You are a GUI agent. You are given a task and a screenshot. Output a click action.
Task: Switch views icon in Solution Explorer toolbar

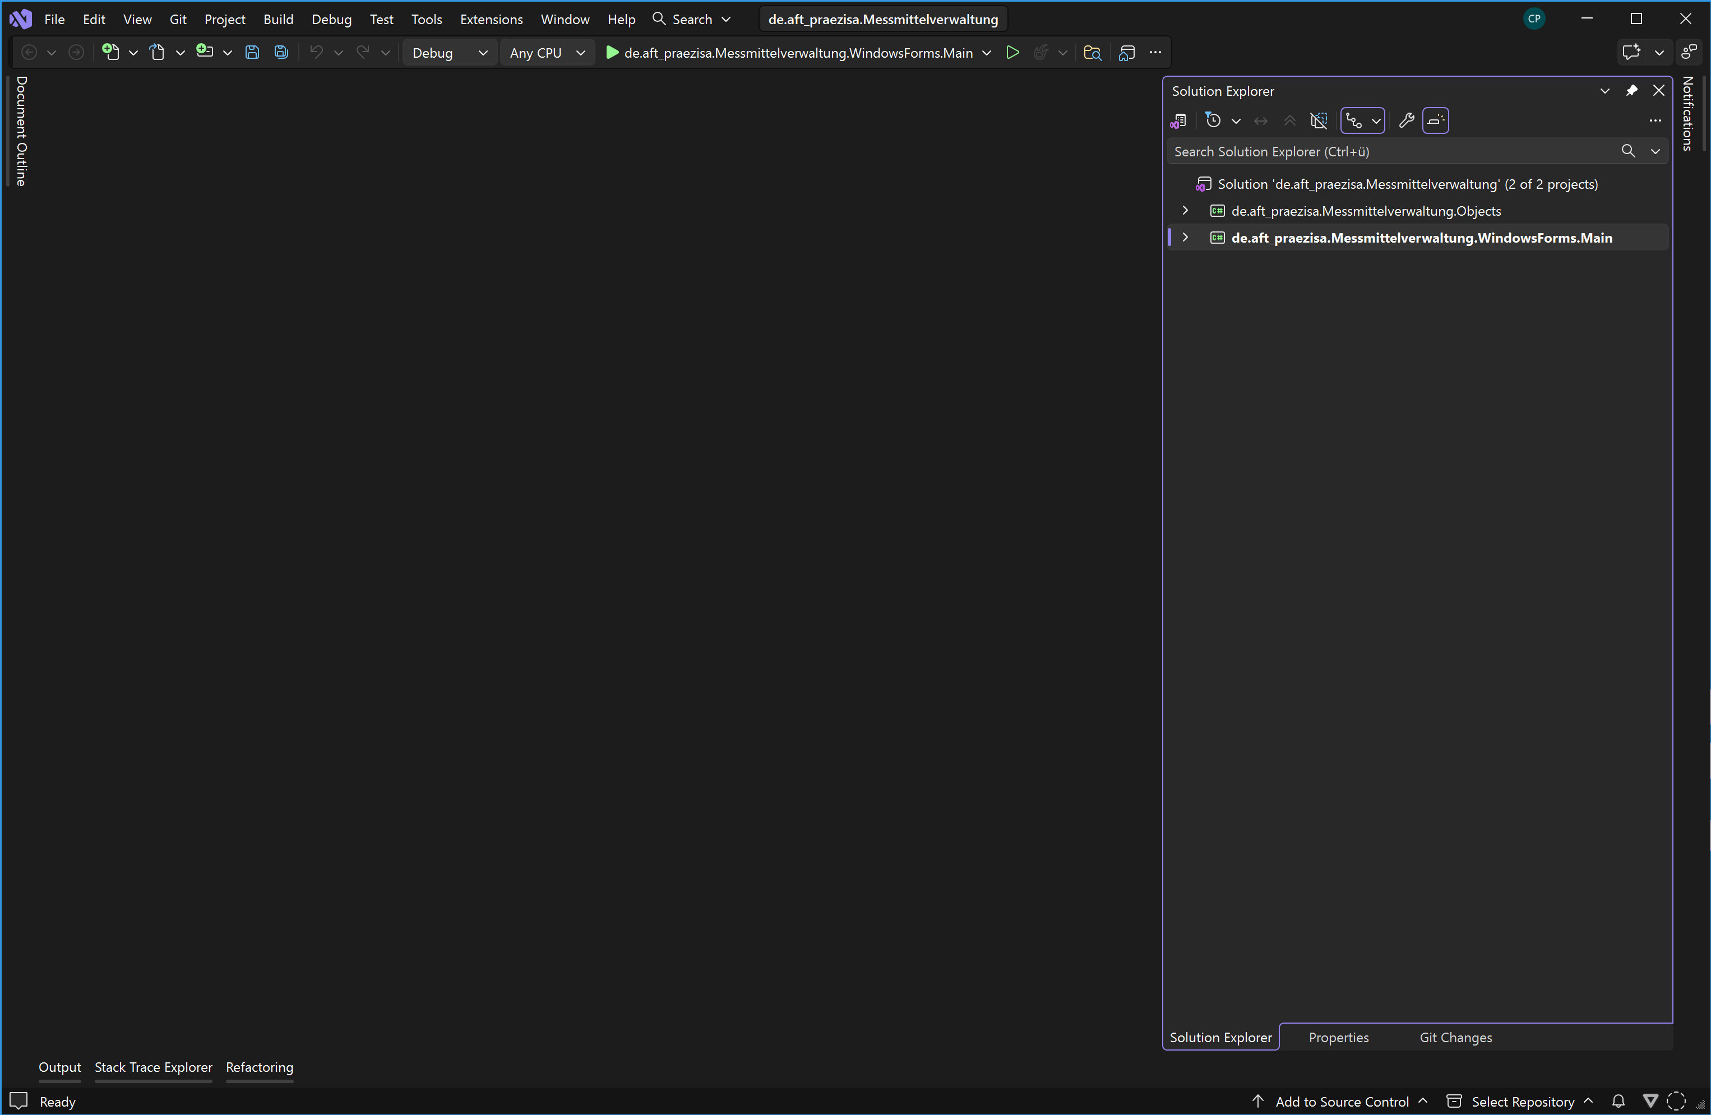tap(1178, 120)
